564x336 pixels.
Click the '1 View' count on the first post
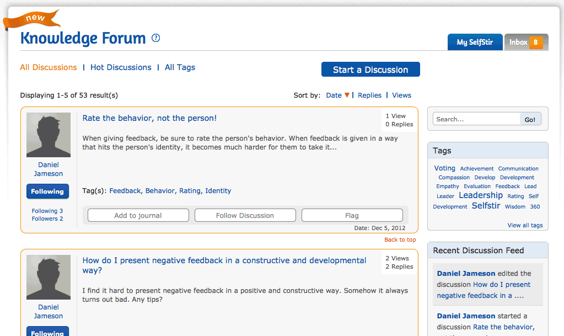[x=396, y=116]
